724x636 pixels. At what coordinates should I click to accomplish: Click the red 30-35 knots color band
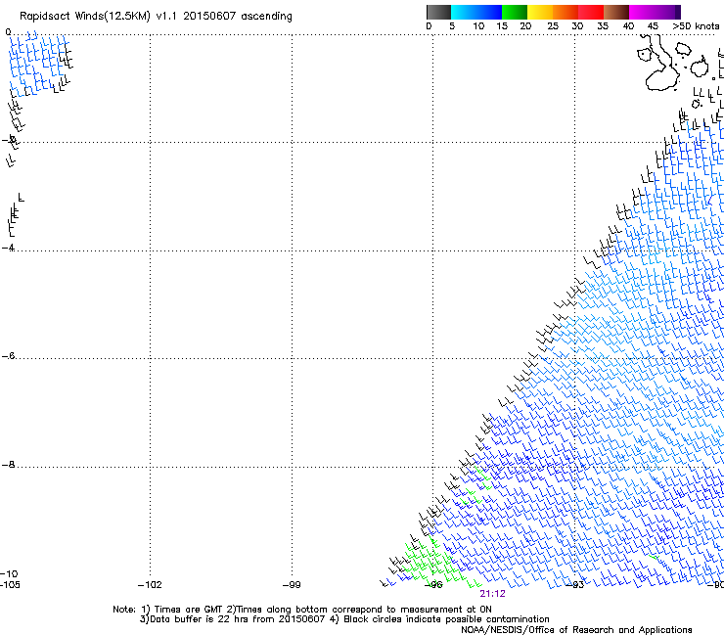[591, 12]
